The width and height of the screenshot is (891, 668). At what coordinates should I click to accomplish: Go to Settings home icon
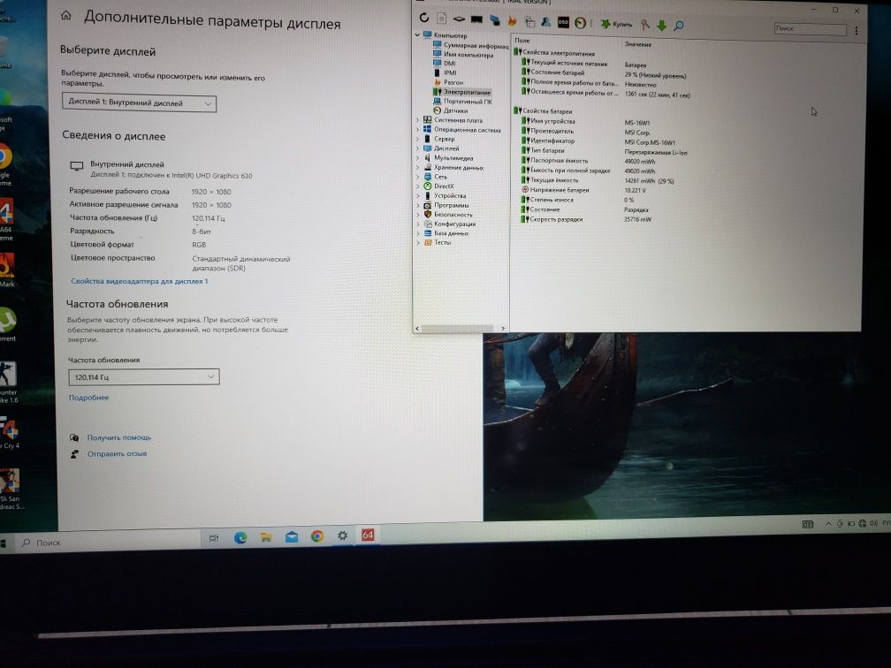pos(66,15)
